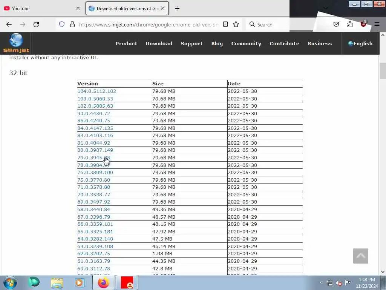
Task: Select the 49.36 MB size cell
Action: [x=190, y=209]
